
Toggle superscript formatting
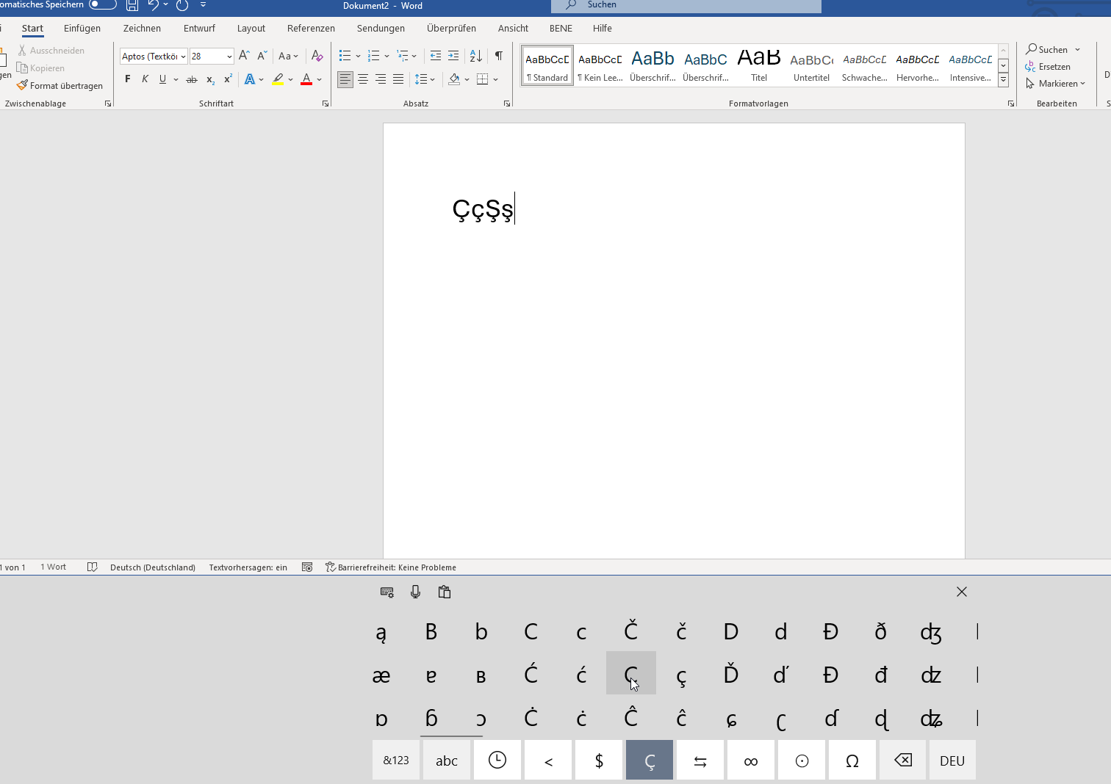(228, 79)
